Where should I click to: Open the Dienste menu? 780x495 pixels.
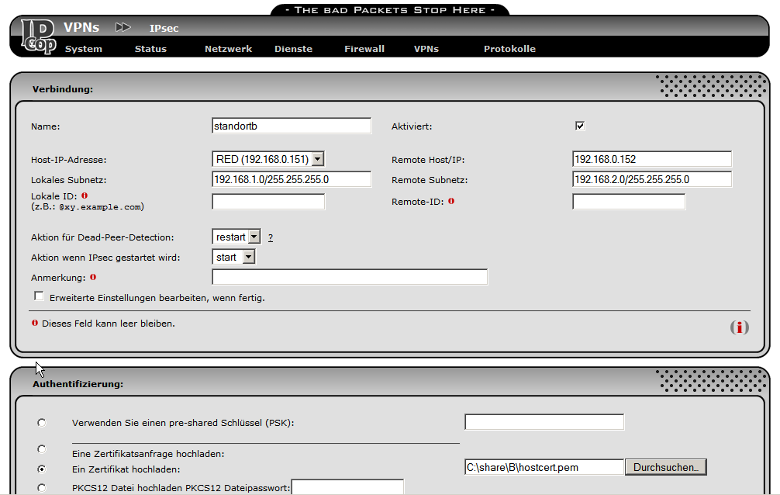point(293,49)
